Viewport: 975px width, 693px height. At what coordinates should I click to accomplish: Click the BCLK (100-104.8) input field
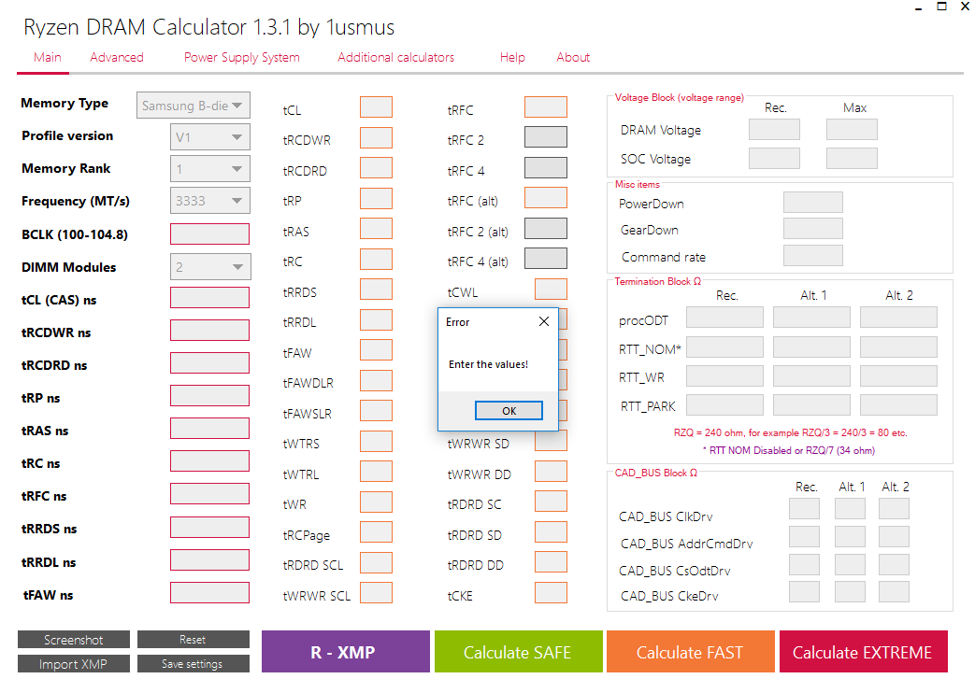(209, 234)
